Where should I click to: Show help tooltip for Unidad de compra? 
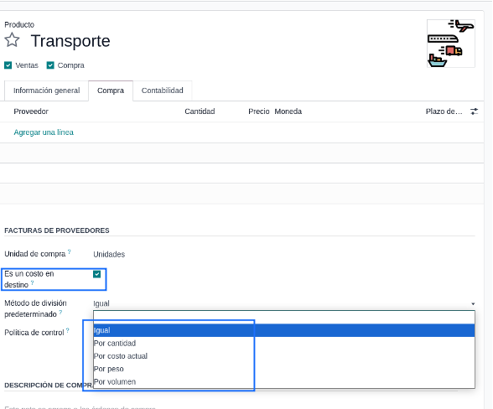tap(69, 251)
